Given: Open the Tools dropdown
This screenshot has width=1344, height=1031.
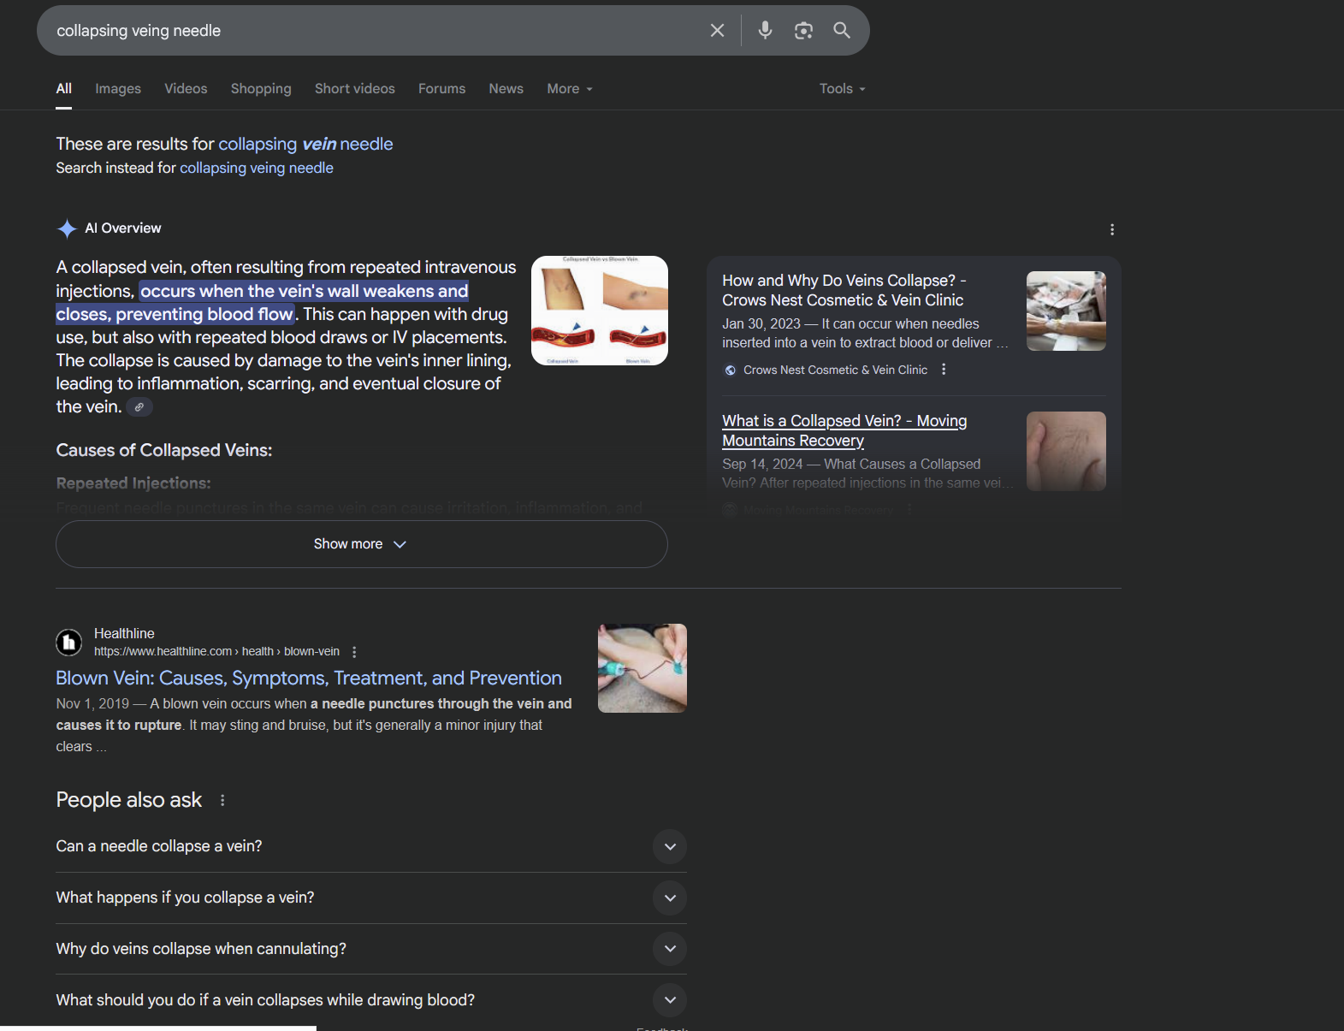Looking at the screenshot, I should click(843, 89).
